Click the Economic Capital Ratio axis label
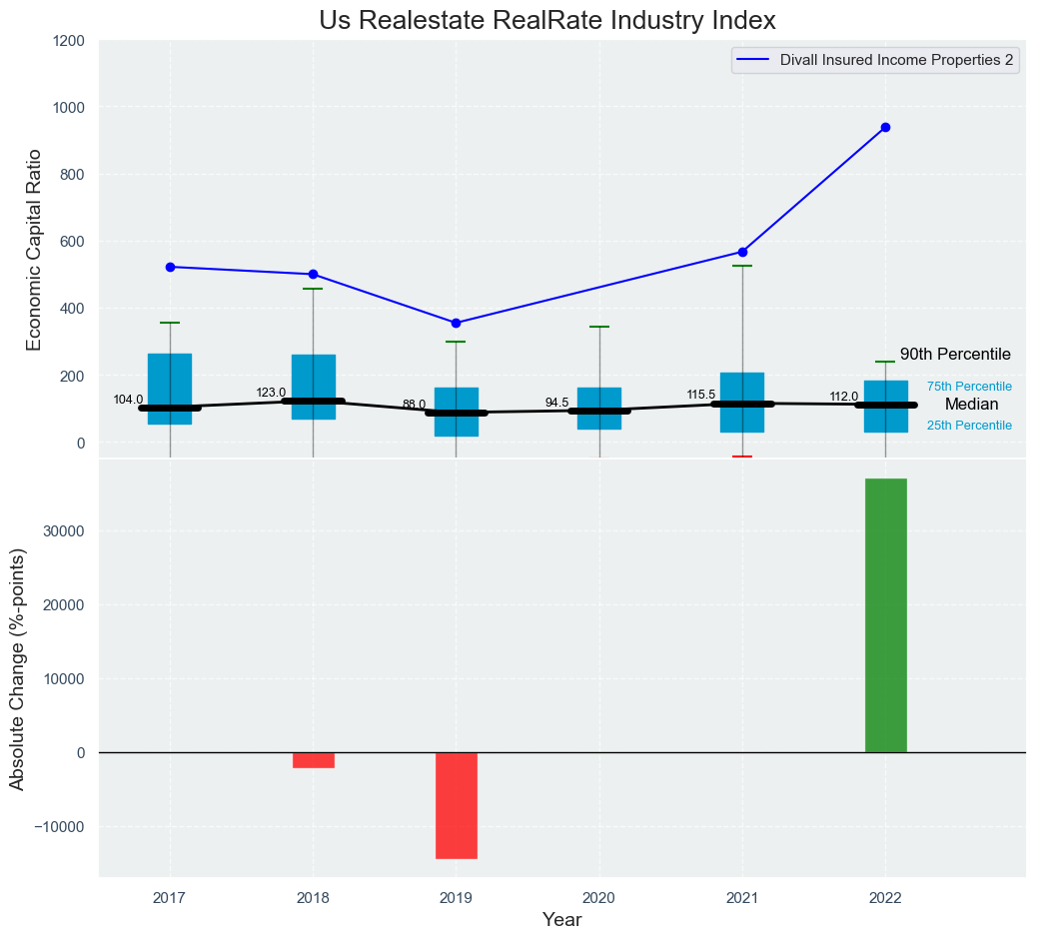This screenshot has height=939, width=1037. coord(34,250)
